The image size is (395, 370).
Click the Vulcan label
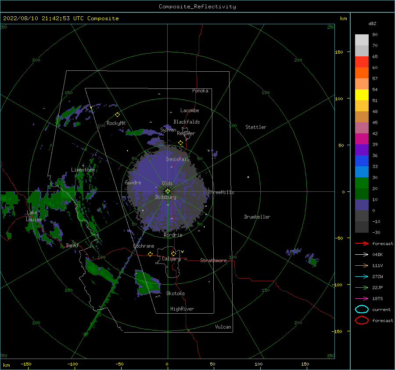[223, 327]
